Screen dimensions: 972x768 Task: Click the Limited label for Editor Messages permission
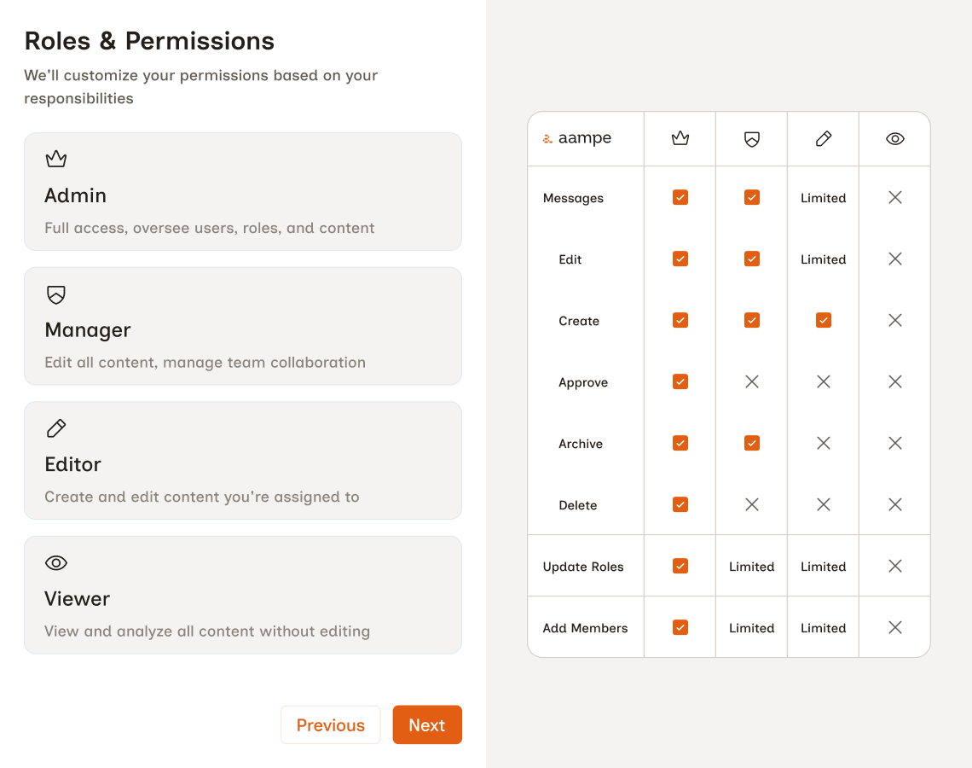(823, 197)
